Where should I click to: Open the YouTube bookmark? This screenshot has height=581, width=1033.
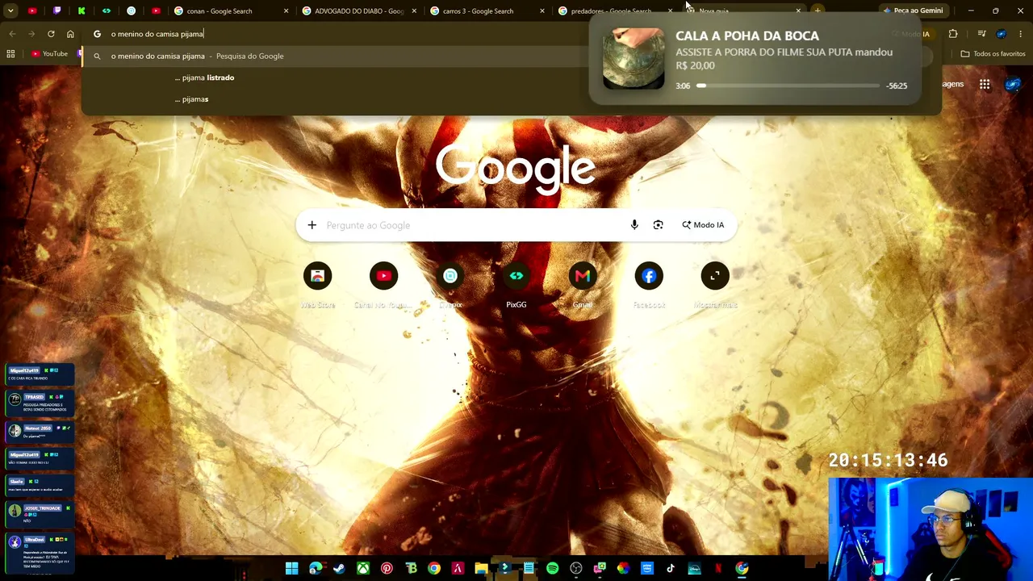48,54
